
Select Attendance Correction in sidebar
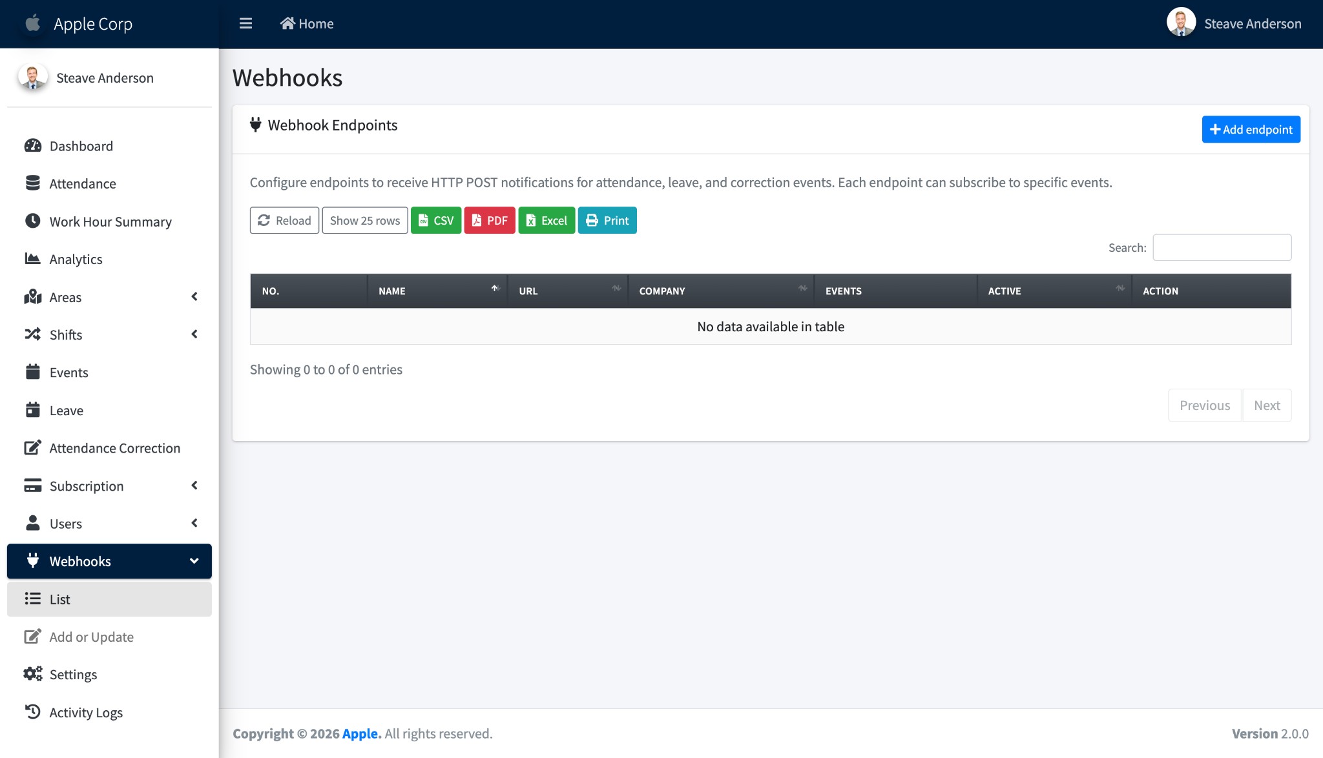115,447
